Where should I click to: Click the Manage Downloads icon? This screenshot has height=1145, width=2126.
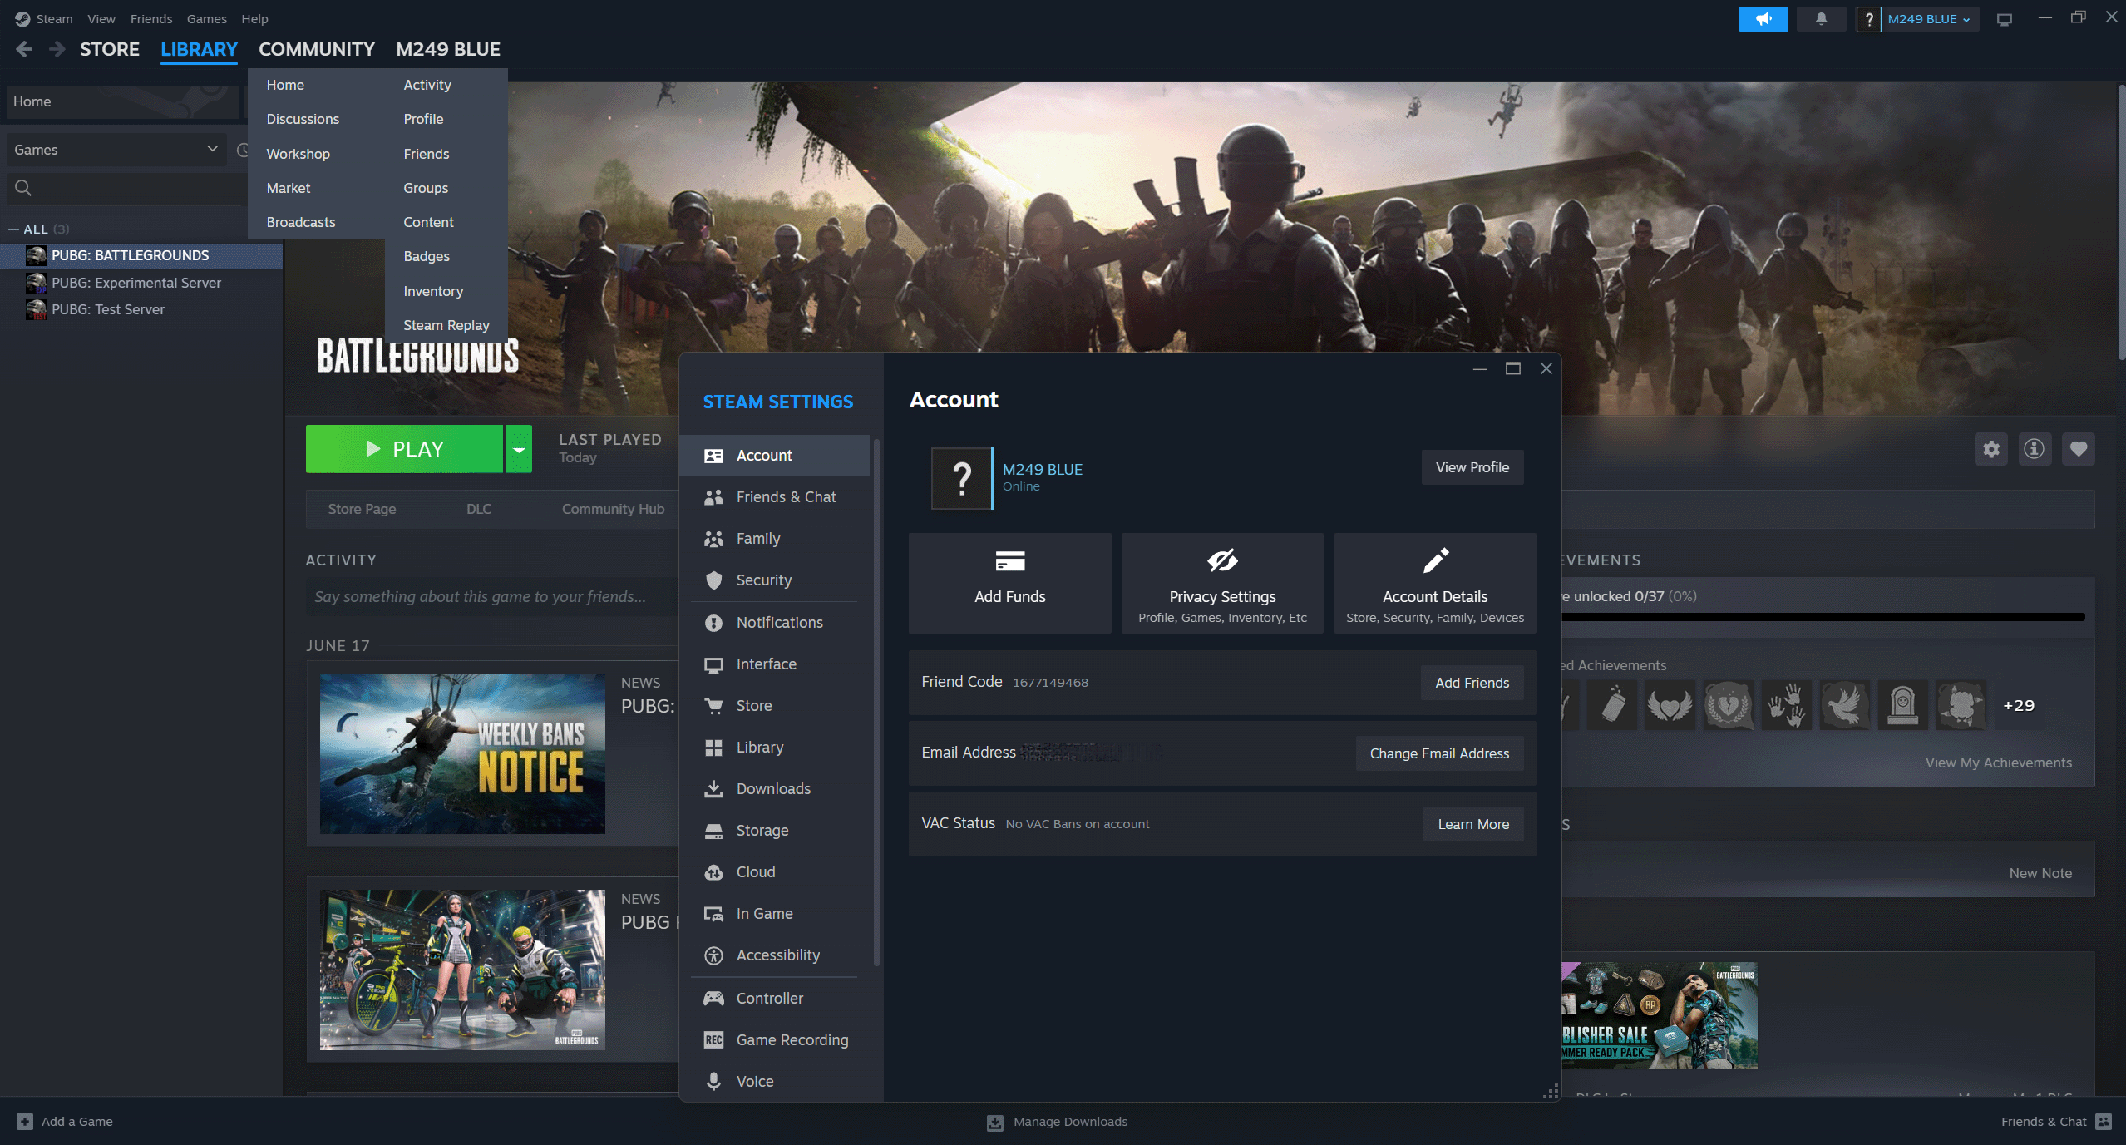(995, 1123)
